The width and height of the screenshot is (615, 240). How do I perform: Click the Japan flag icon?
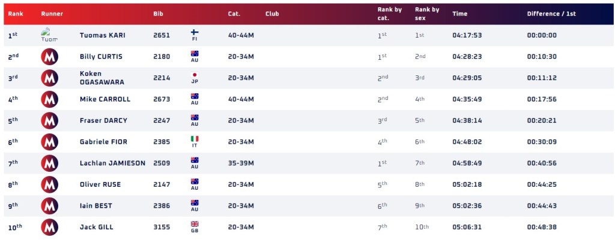(195, 75)
